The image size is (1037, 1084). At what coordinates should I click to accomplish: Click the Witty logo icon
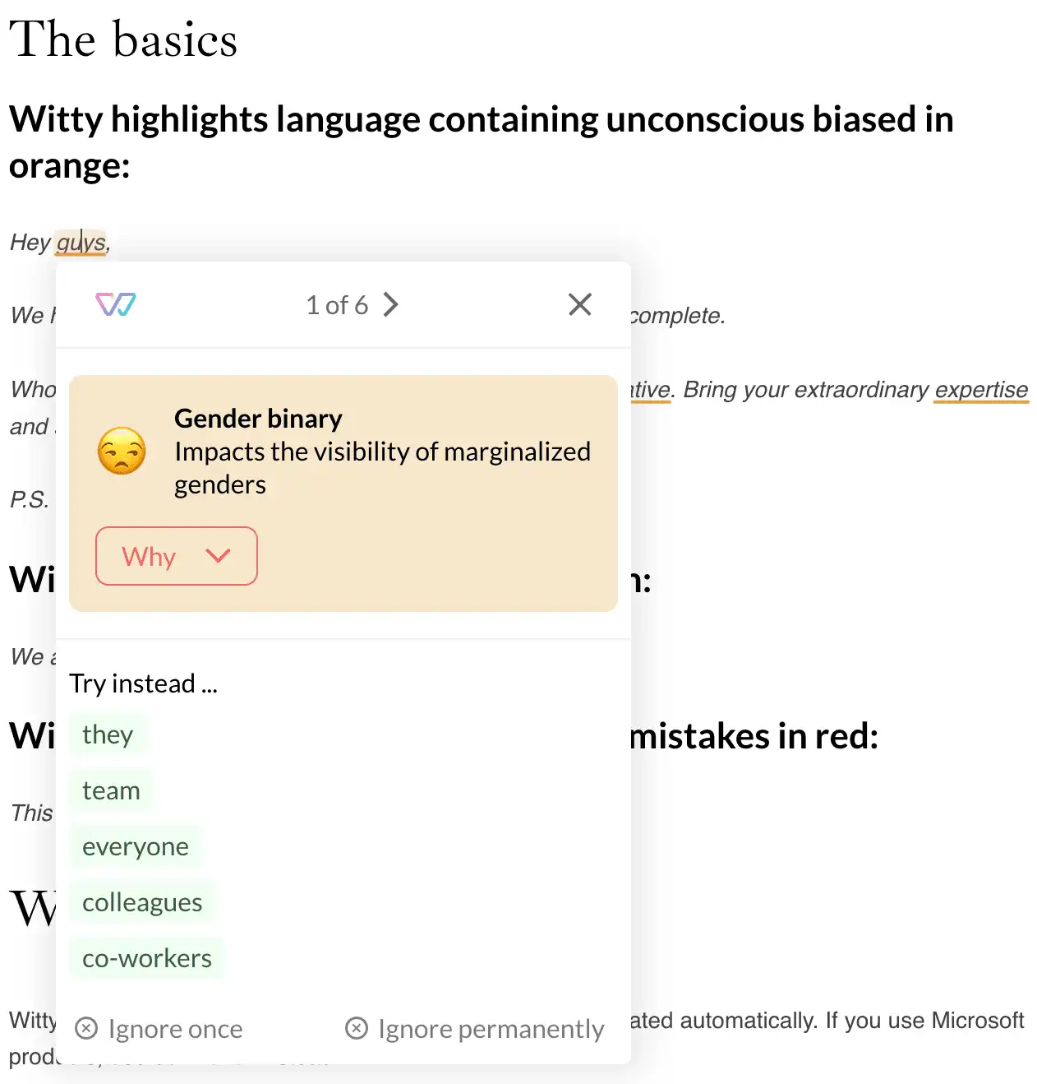(116, 304)
